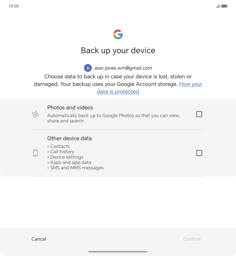Click the phone device icon
The image size is (236, 256).
[x=36, y=153]
